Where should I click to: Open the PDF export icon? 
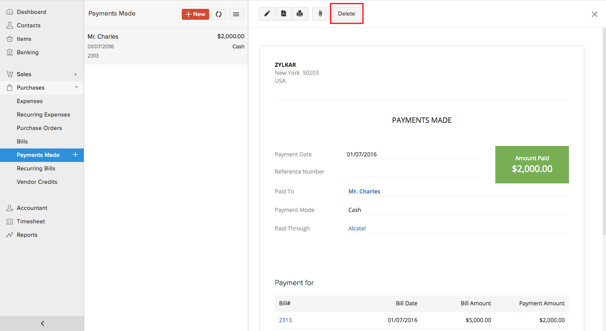pyautogui.click(x=283, y=13)
